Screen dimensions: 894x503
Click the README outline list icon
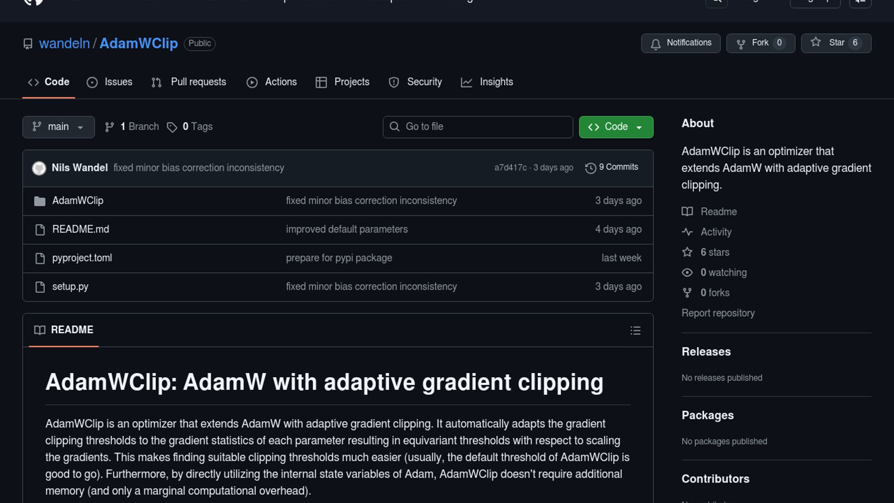[x=635, y=331]
